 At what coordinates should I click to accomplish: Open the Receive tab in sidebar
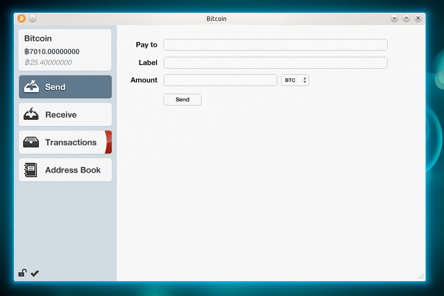(66, 115)
